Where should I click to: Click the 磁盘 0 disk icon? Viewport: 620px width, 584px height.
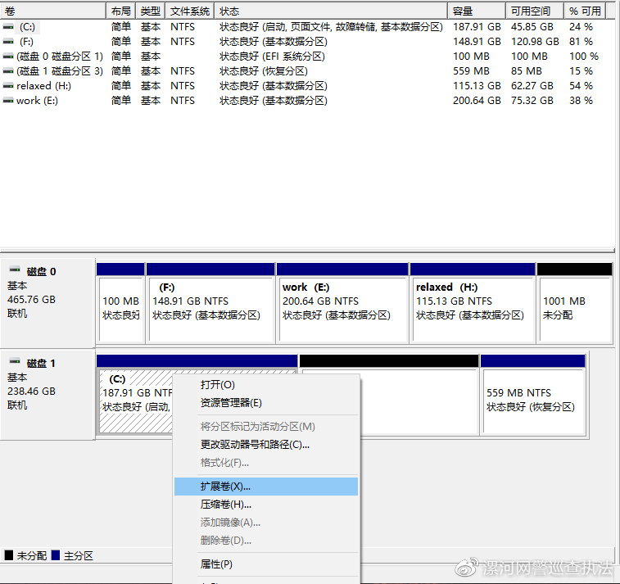(x=15, y=271)
